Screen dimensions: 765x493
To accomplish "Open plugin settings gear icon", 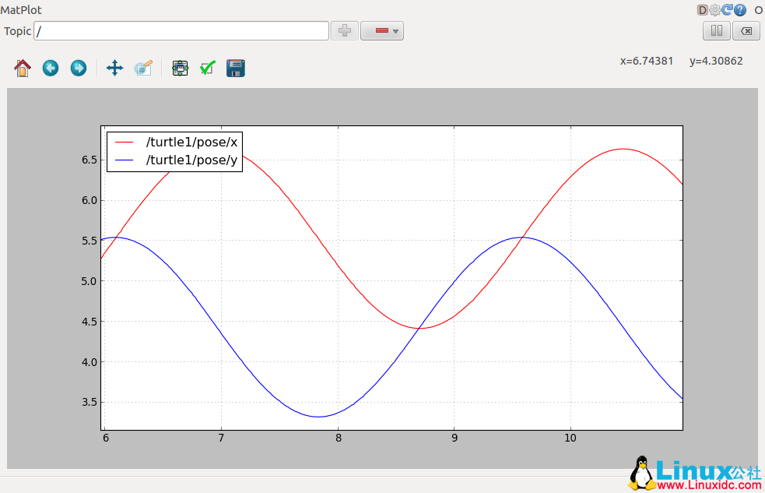I will (714, 10).
